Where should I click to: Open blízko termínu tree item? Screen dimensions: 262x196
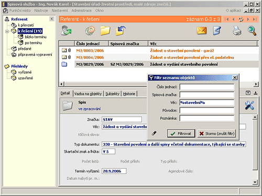(36, 37)
